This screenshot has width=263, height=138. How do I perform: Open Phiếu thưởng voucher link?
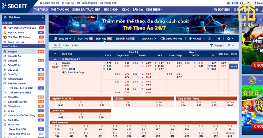pyautogui.click(x=87, y=3)
